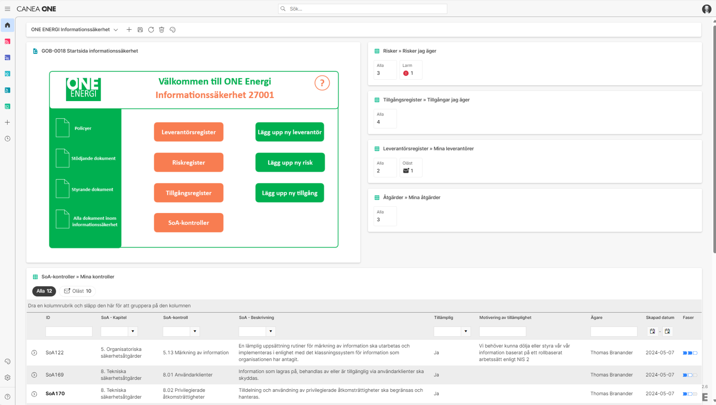Open the dark-teal document module in sidebar

coord(7,90)
